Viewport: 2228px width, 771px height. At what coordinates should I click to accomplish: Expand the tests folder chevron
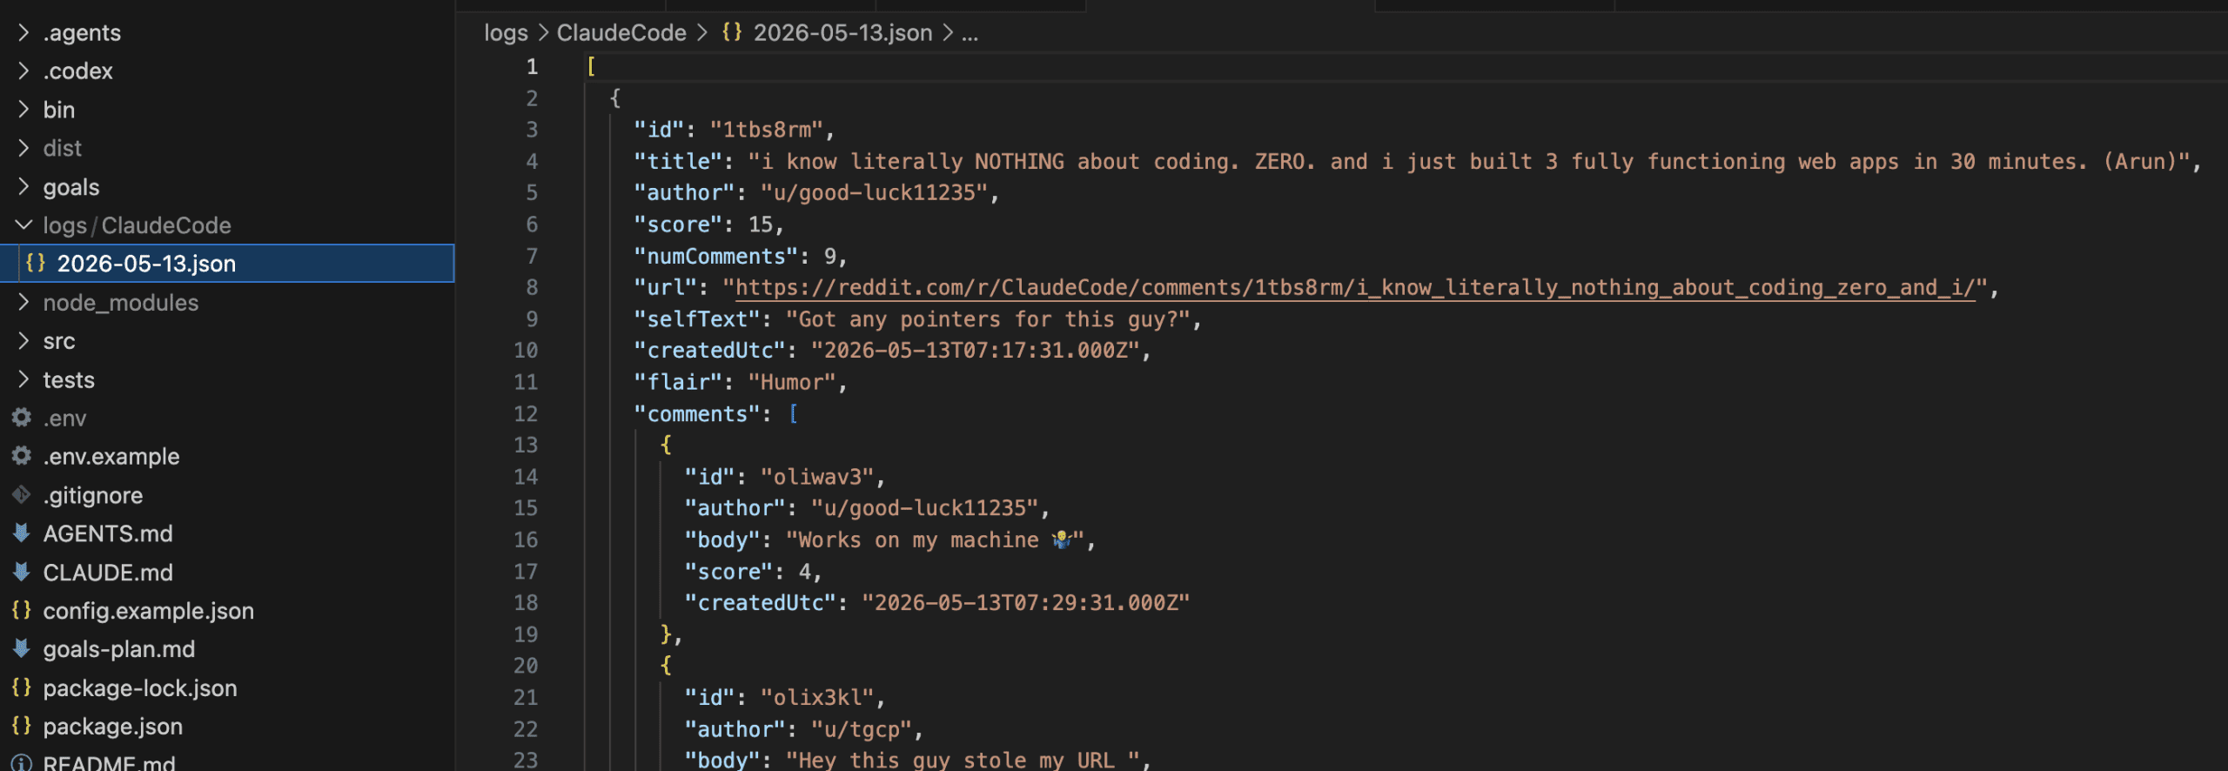point(23,379)
